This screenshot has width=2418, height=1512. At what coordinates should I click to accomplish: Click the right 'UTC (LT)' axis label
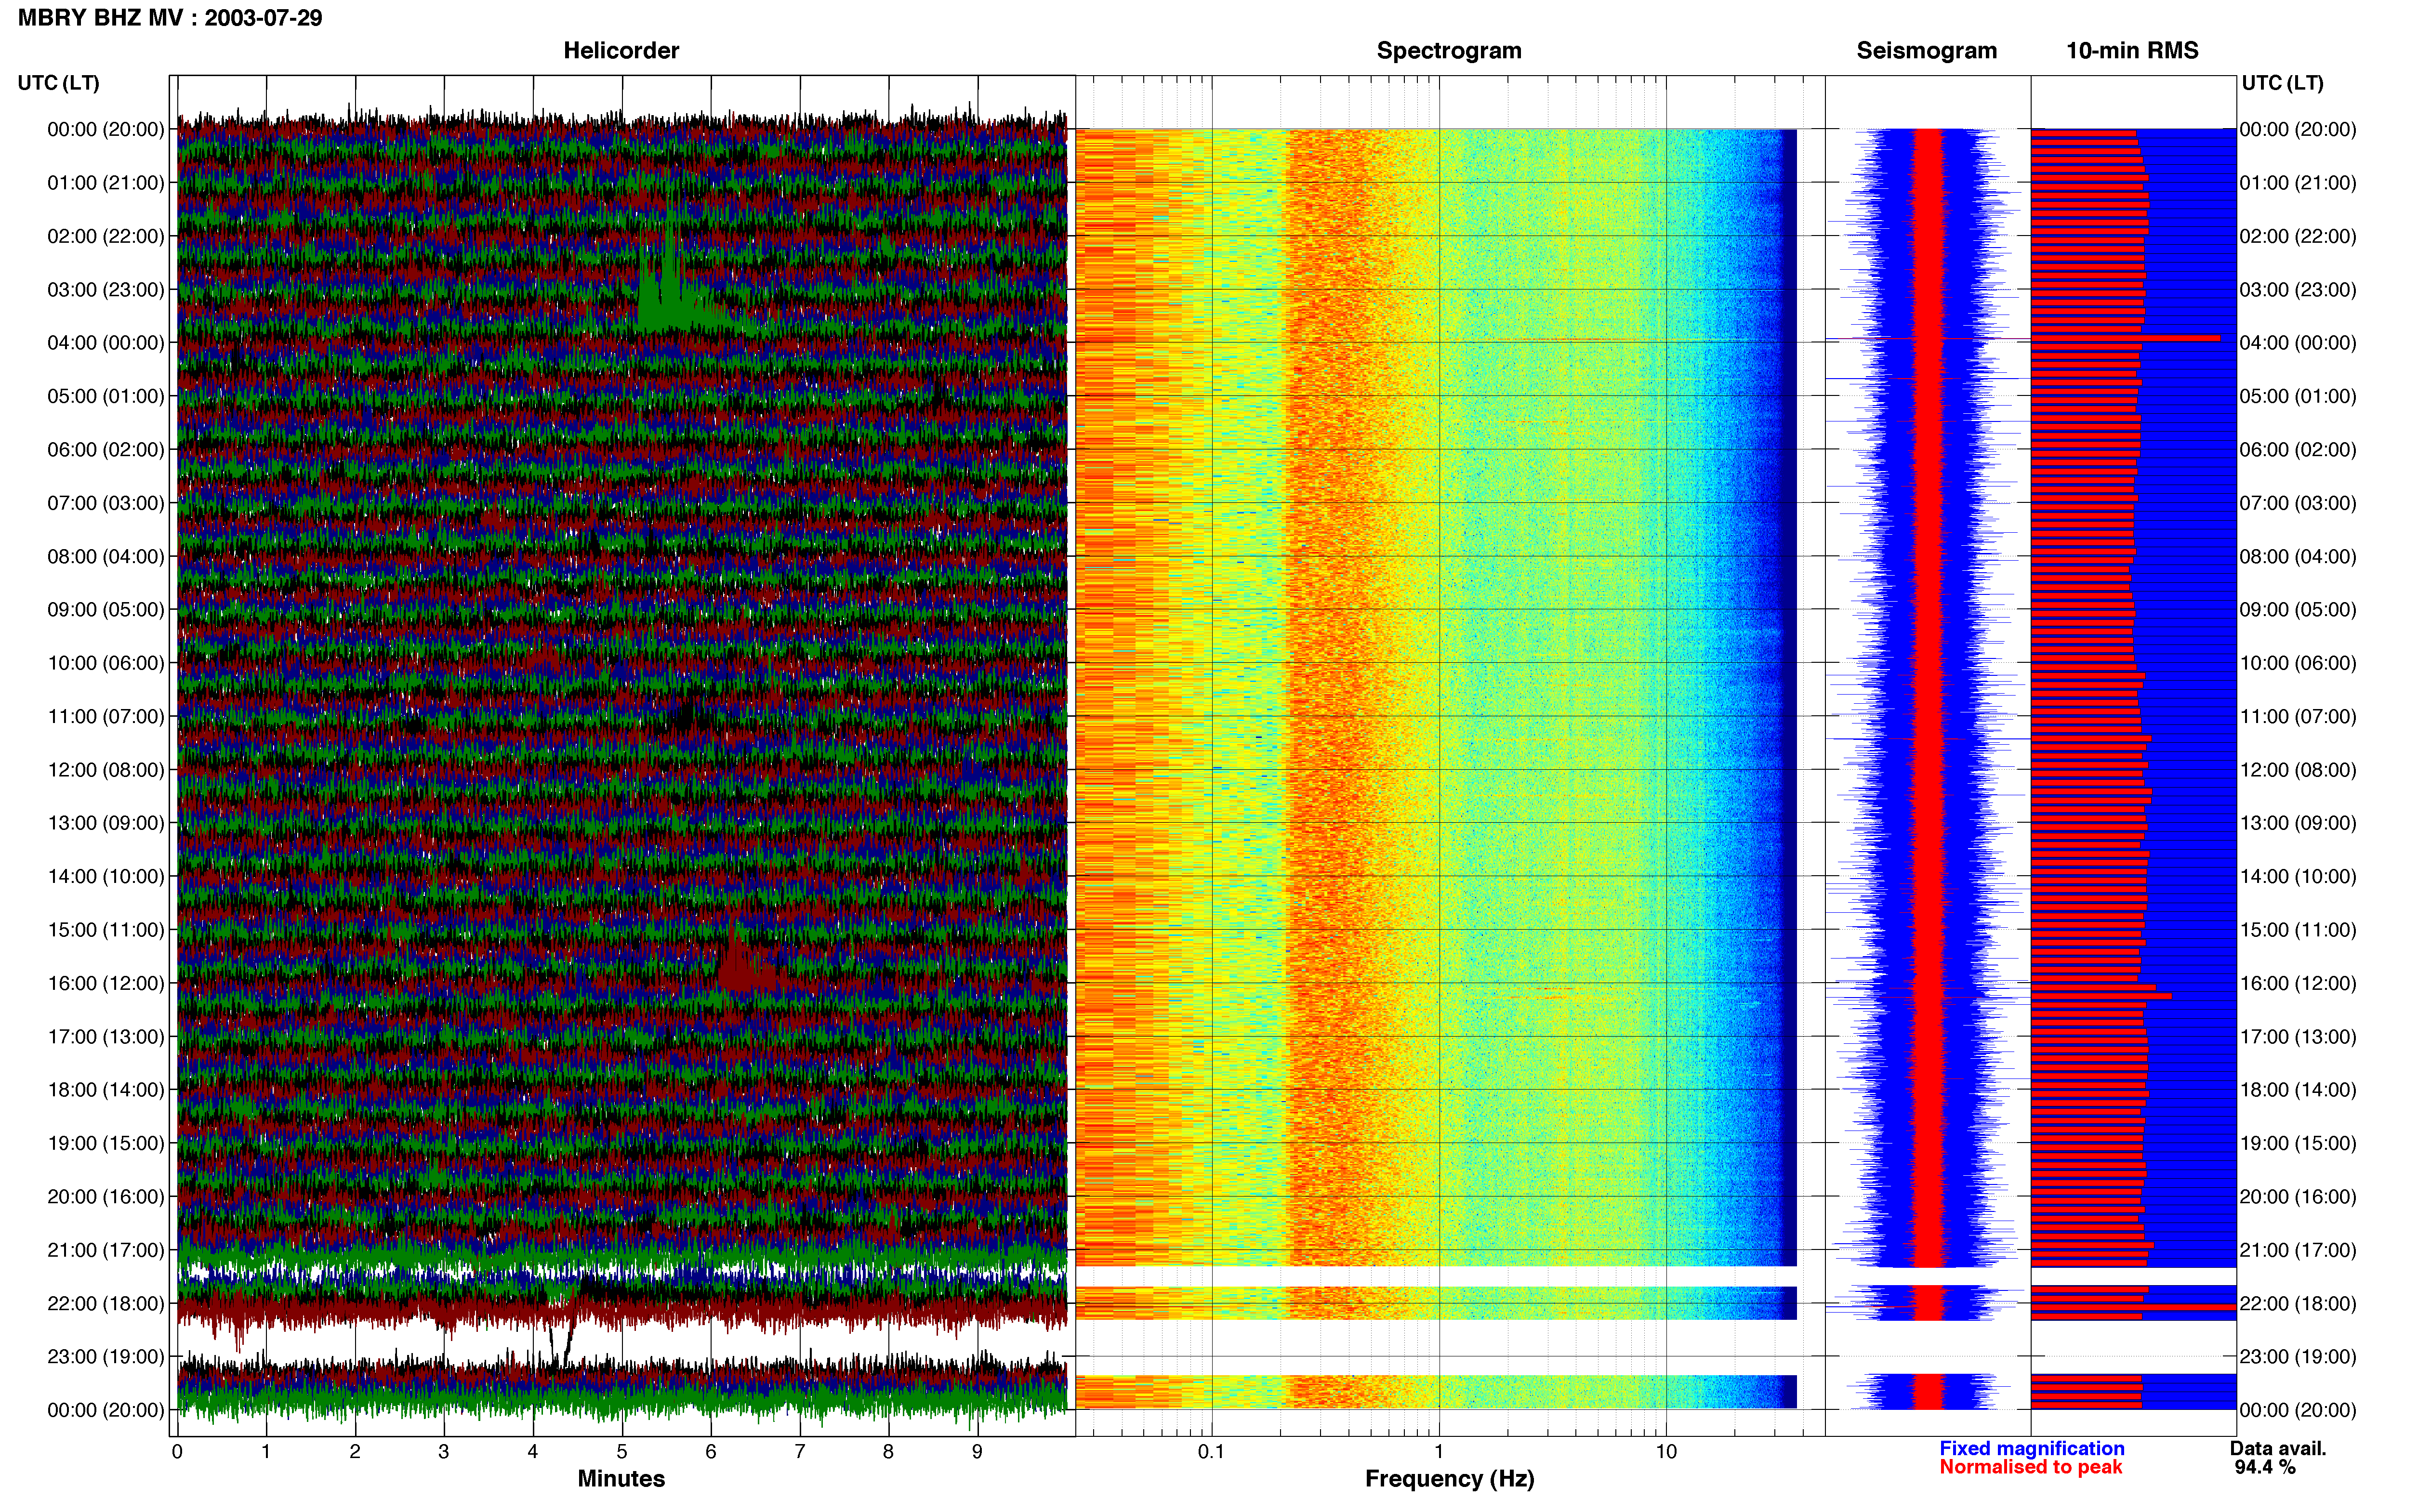(x=2282, y=83)
